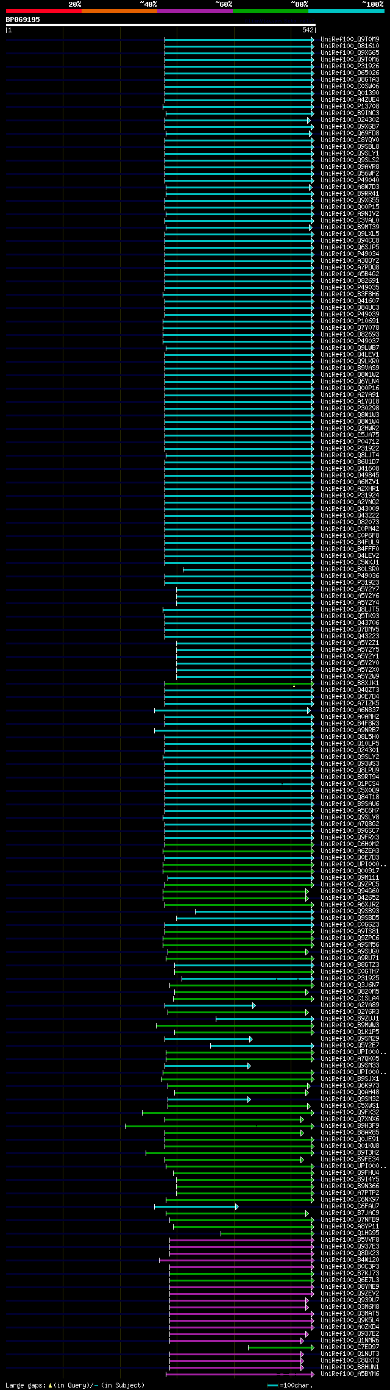Viewport: 390px width, 1390px height.
Task: Click the query end position 542
Action: click(308, 30)
